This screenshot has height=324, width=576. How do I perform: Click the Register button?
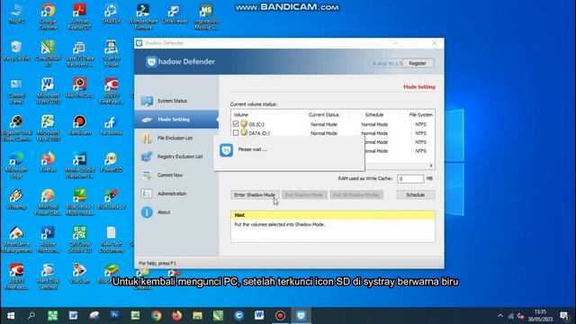click(x=418, y=63)
